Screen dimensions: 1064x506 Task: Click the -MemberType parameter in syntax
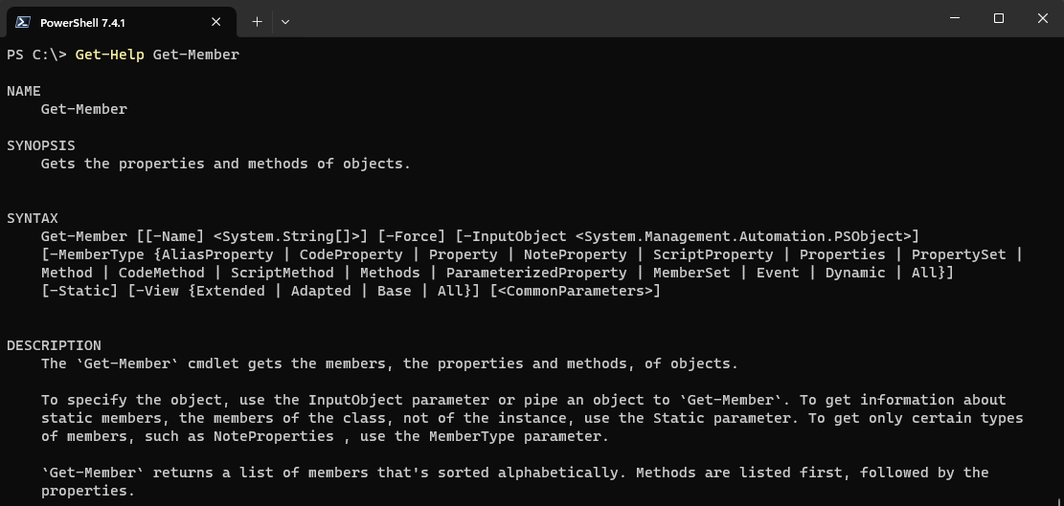[97, 254]
